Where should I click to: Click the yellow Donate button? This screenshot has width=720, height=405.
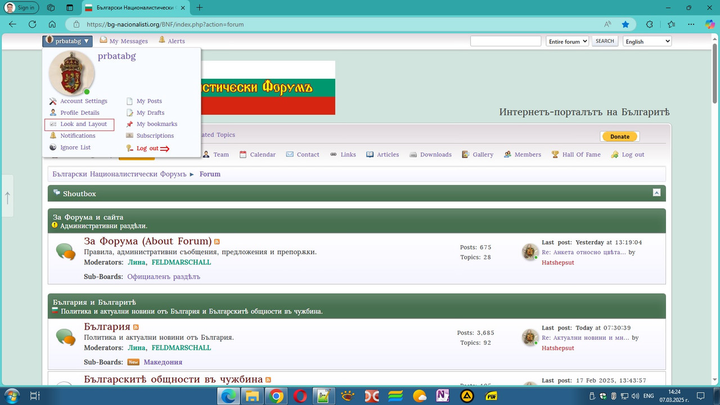click(620, 137)
